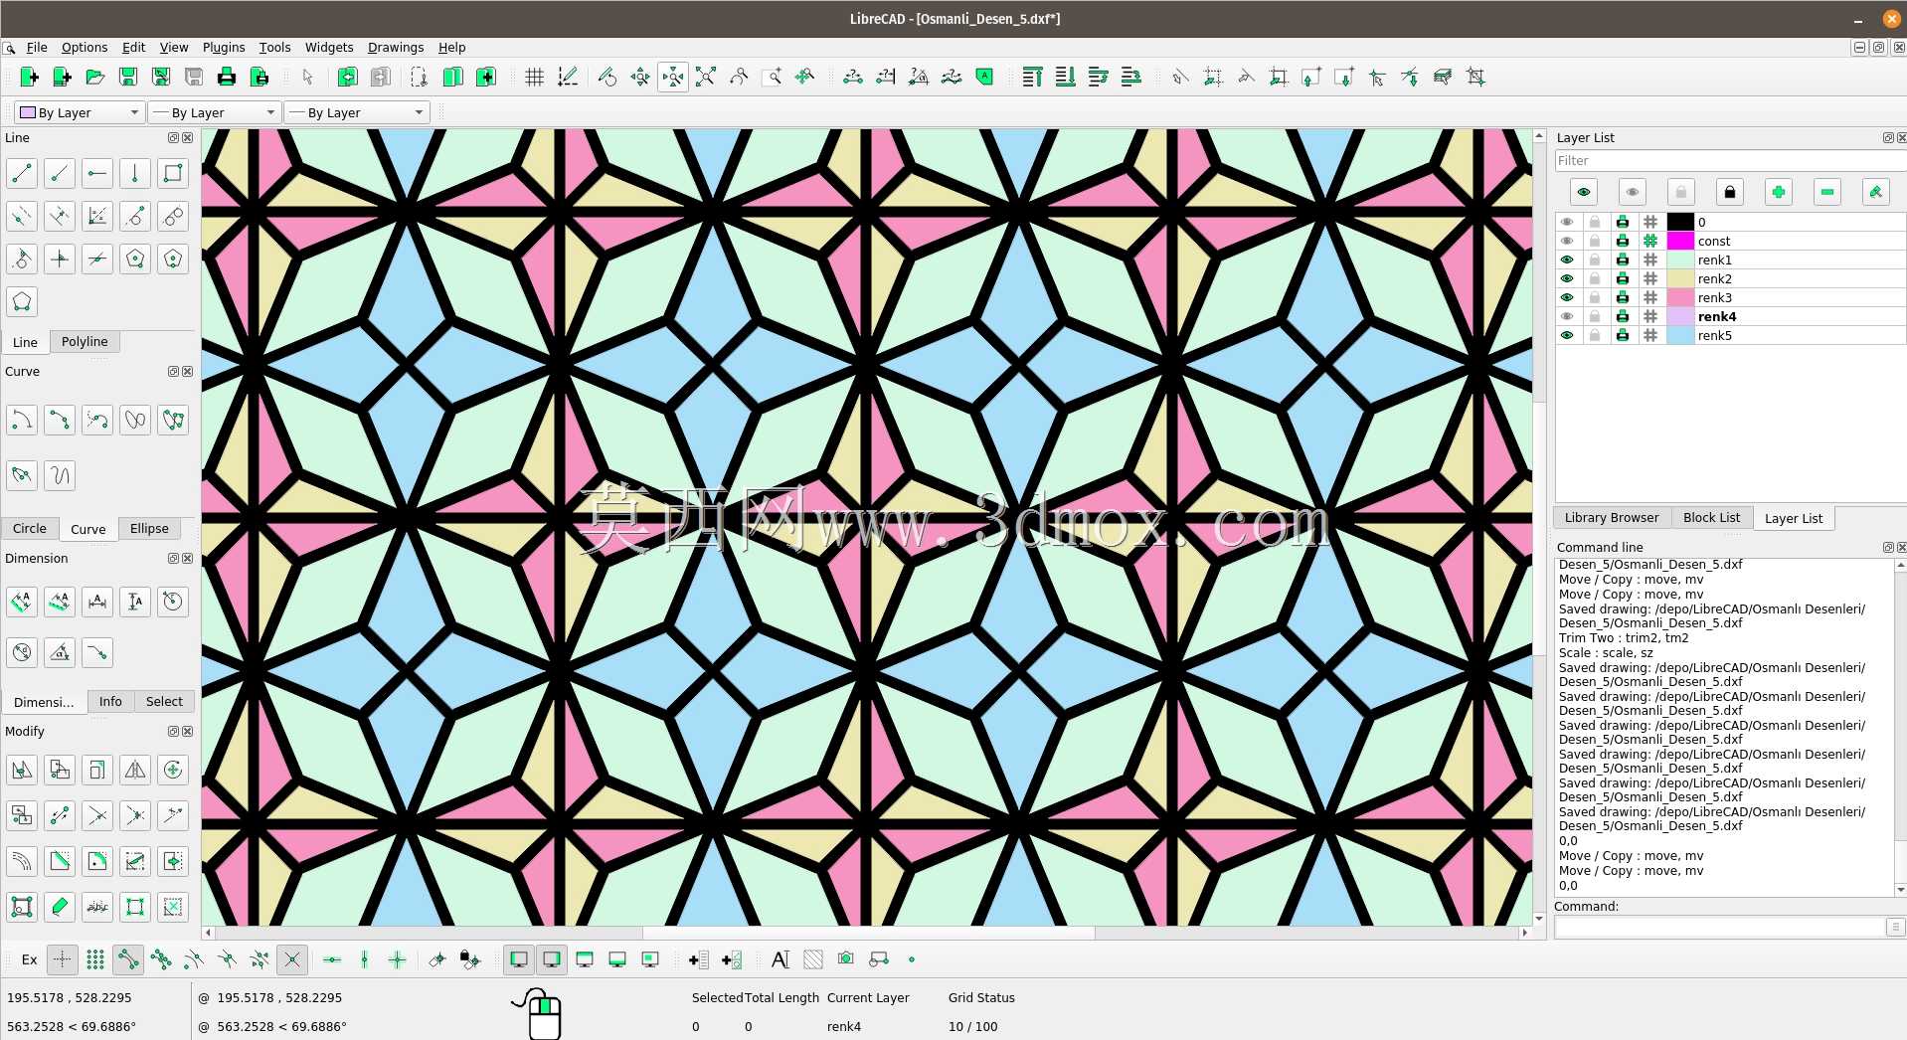Toggle lock on renk4 layer
The height and width of the screenshot is (1040, 1907).
pyautogui.click(x=1595, y=316)
